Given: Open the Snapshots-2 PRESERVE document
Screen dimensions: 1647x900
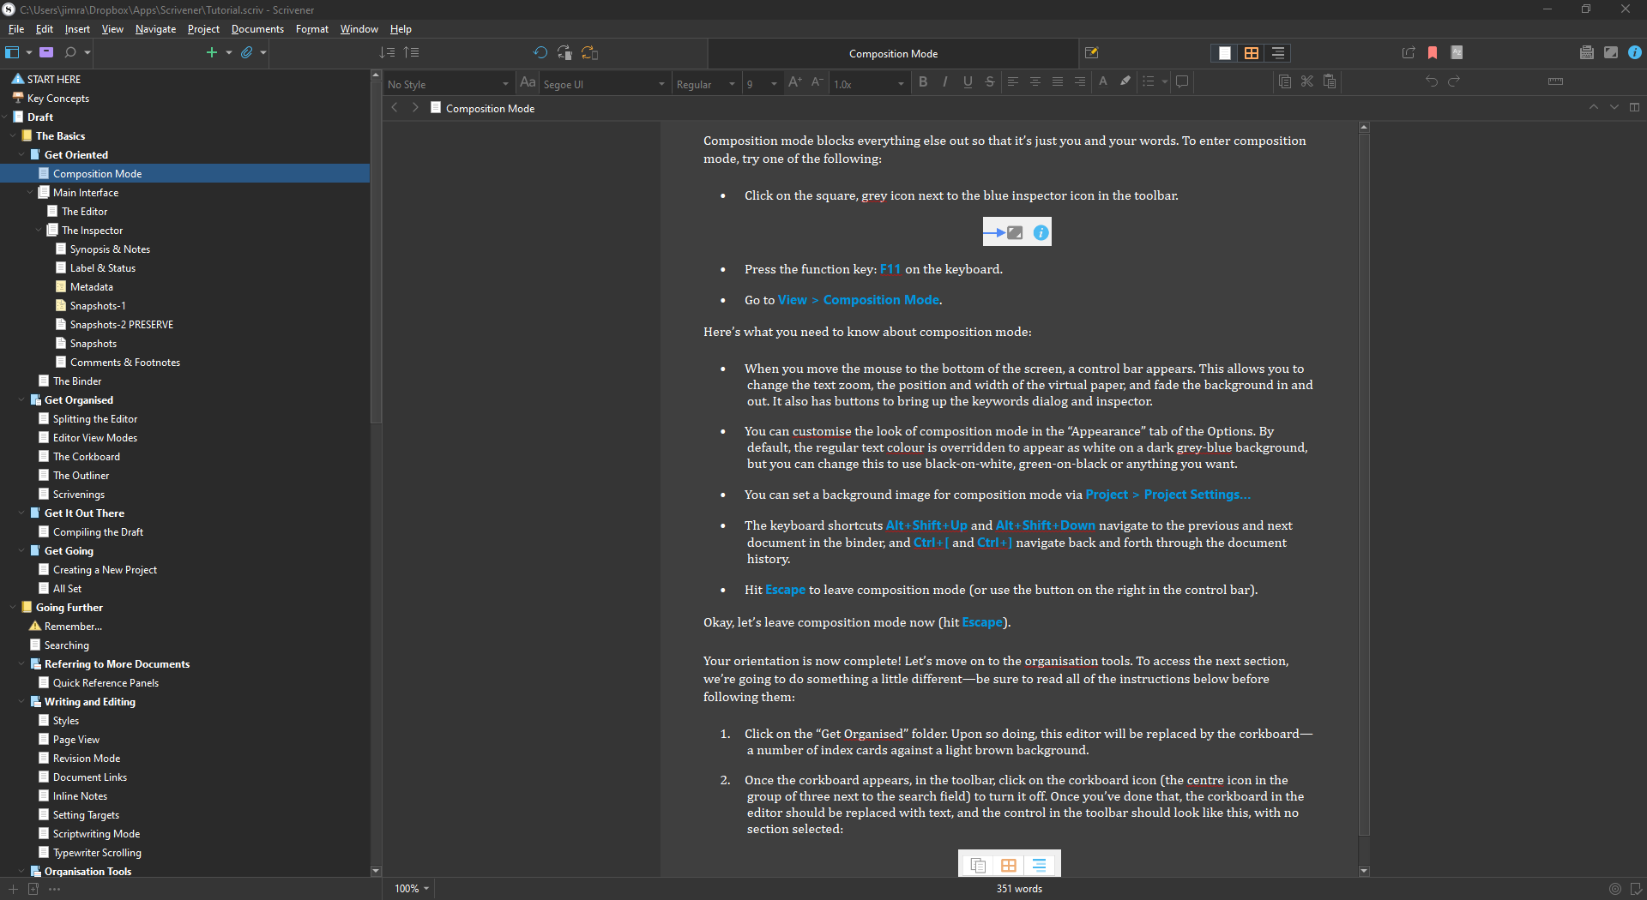Looking at the screenshot, I should tap(121, 325).
